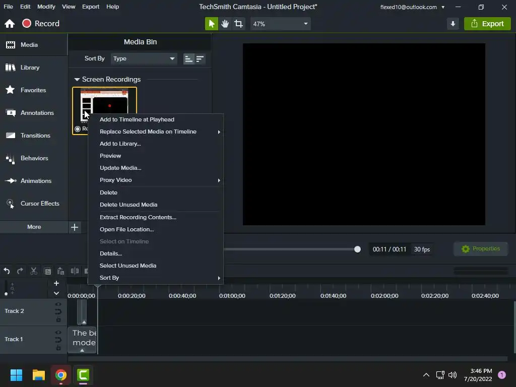
Task: Click the green Export button
Action: [487, 24]
